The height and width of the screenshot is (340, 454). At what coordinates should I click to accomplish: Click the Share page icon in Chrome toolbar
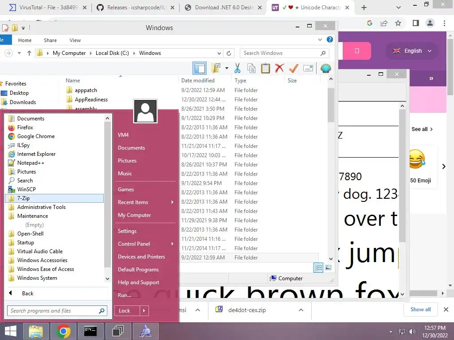(x=384, y=23)
